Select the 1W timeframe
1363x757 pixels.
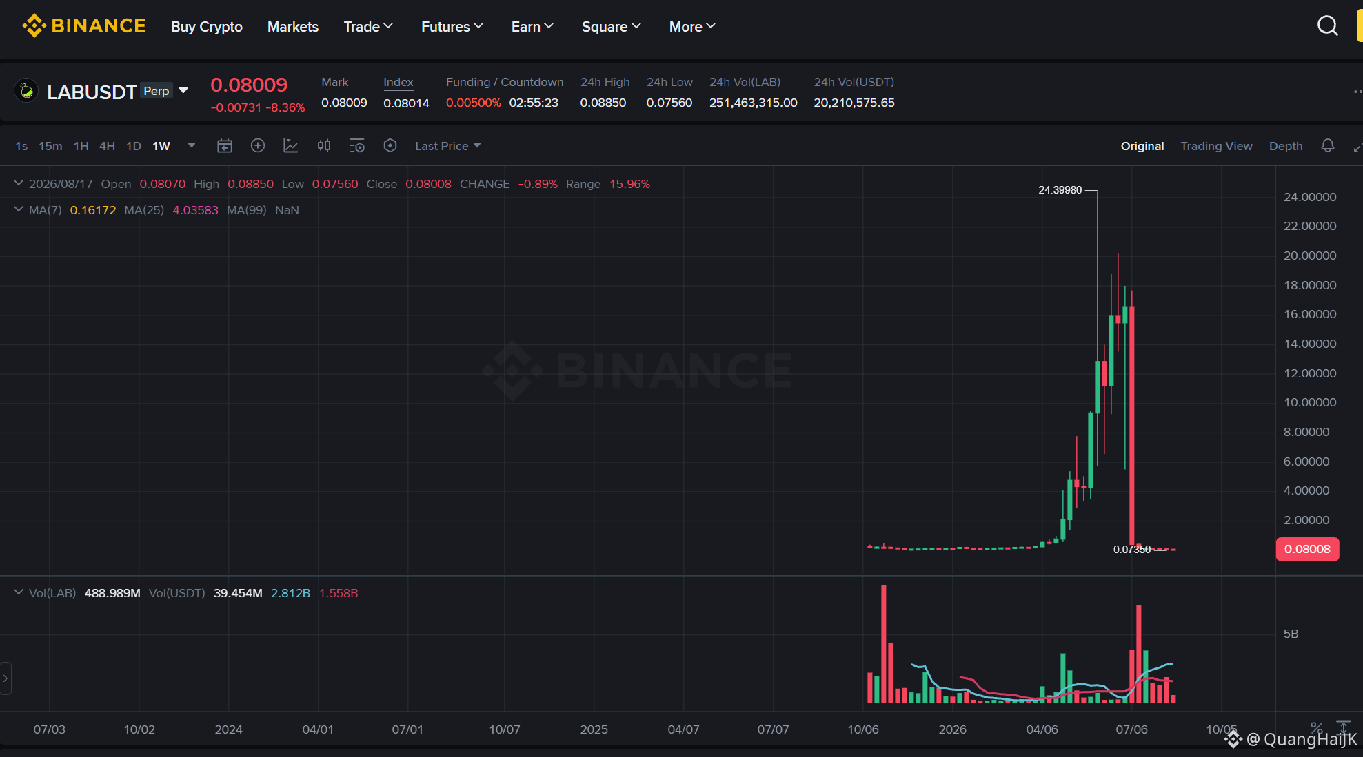click(161, 146)
